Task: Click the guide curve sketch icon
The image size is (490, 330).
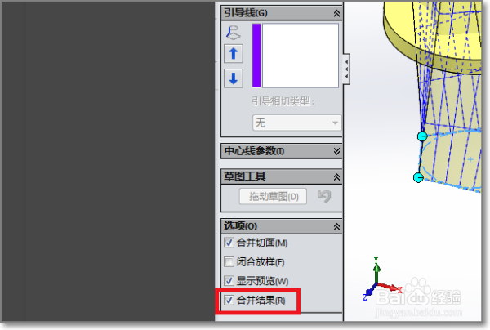Action: pyautogui.click(x=233, y=33)
